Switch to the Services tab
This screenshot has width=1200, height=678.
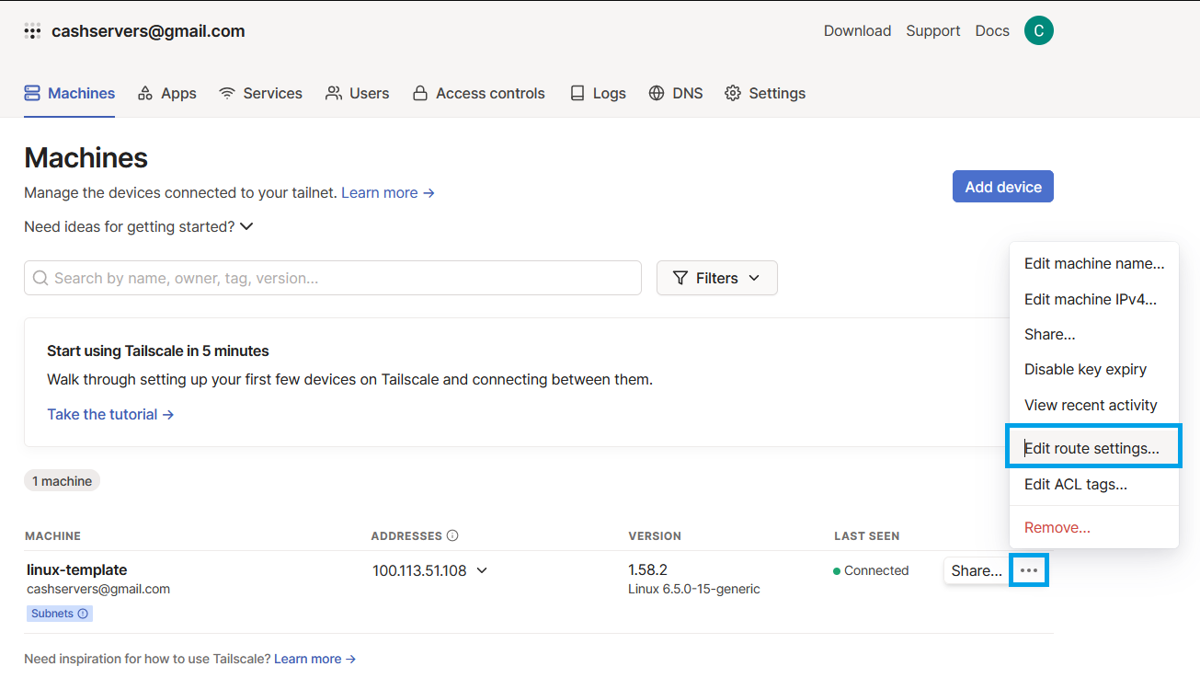[260, 93]
